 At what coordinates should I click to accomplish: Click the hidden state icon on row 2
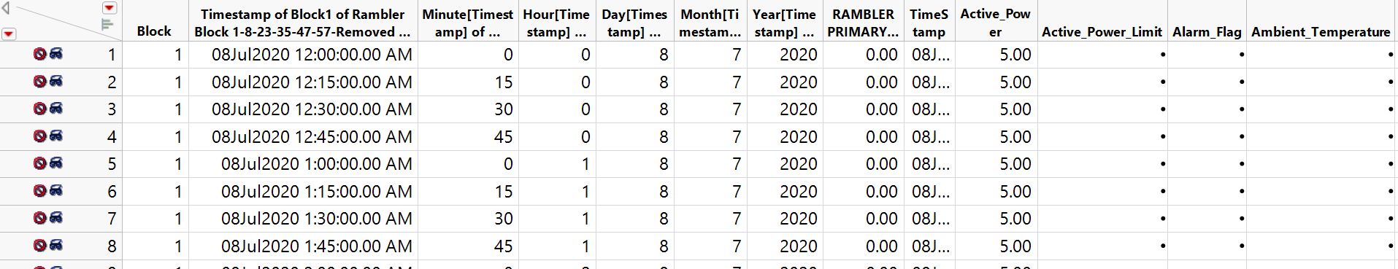pos(55,81)
